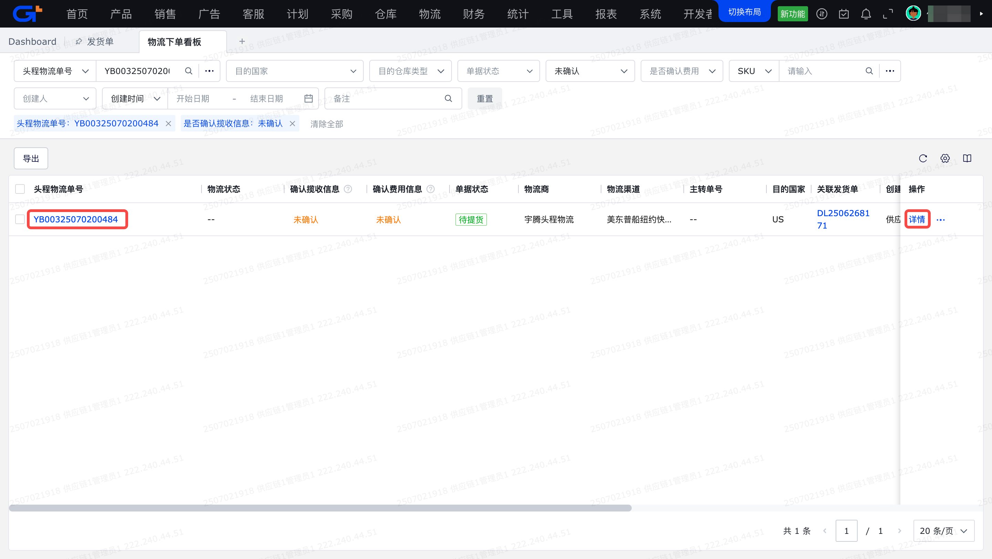Search 备注 with magnifier icon
The image size is (992, 559).
click(x=448, y=98)
